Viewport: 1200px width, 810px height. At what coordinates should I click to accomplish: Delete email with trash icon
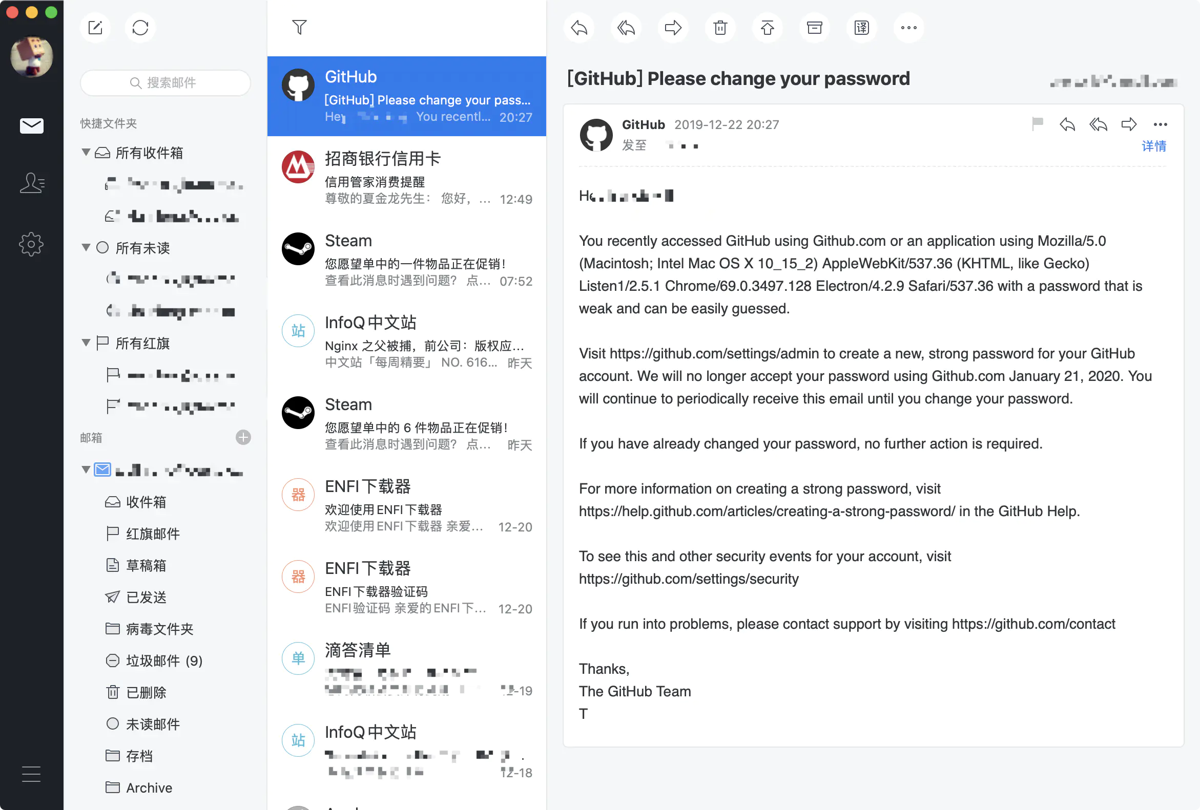point(720,27)
